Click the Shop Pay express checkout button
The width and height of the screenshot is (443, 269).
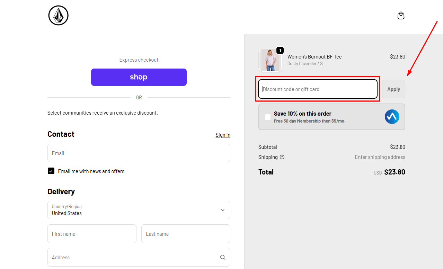[139, 77]
